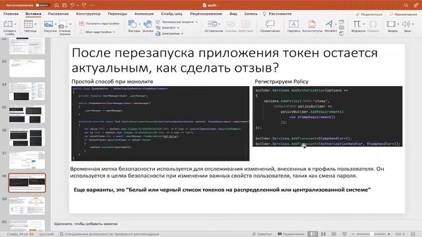Screen dimensions: 422x237
Task: Open the Главная ribbon tab
Action: [11, 14]
